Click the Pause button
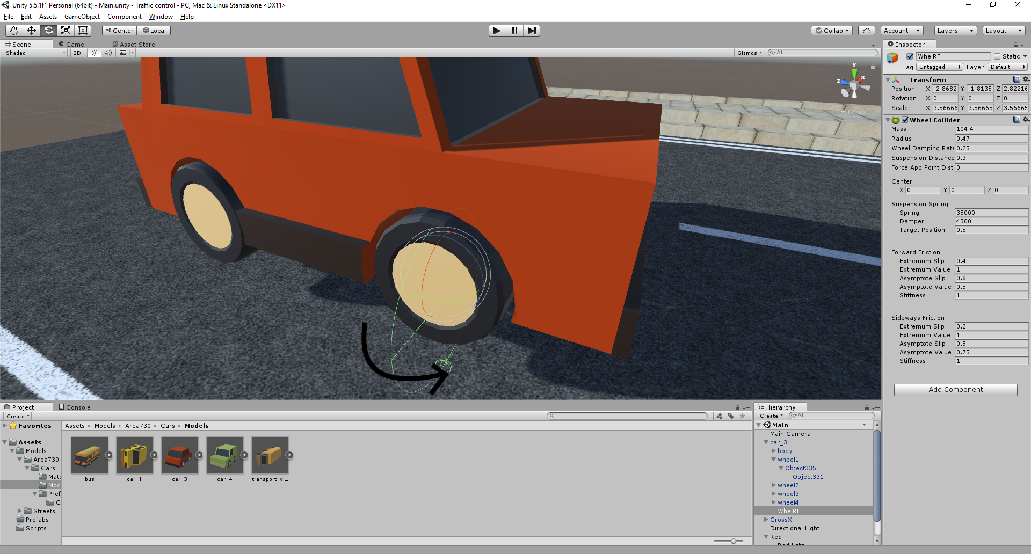Screen dimensions: 1031x554 [x=514, y=31]
